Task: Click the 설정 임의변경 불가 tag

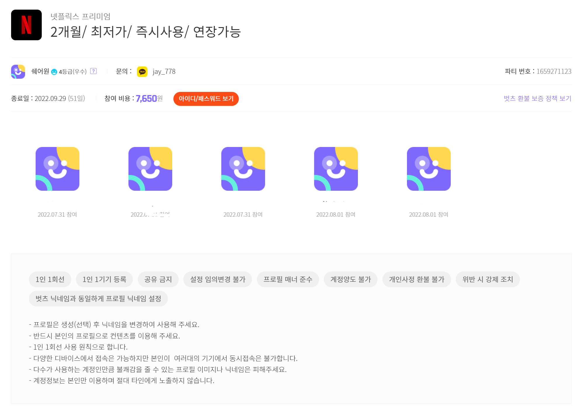Action: tap(217, 279)
